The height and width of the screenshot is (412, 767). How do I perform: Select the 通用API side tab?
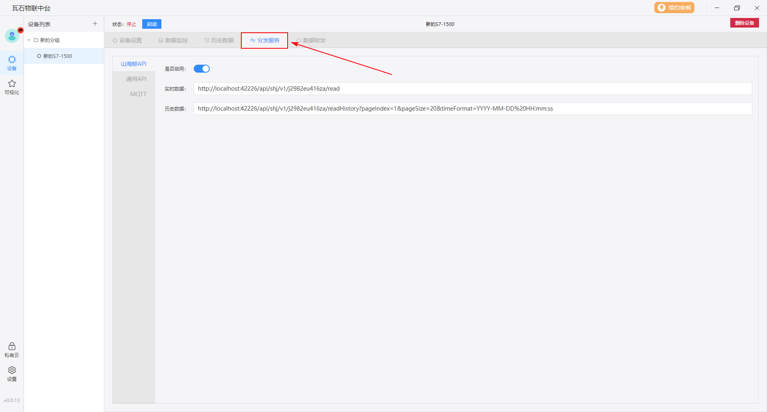click(x=136, y=79)
